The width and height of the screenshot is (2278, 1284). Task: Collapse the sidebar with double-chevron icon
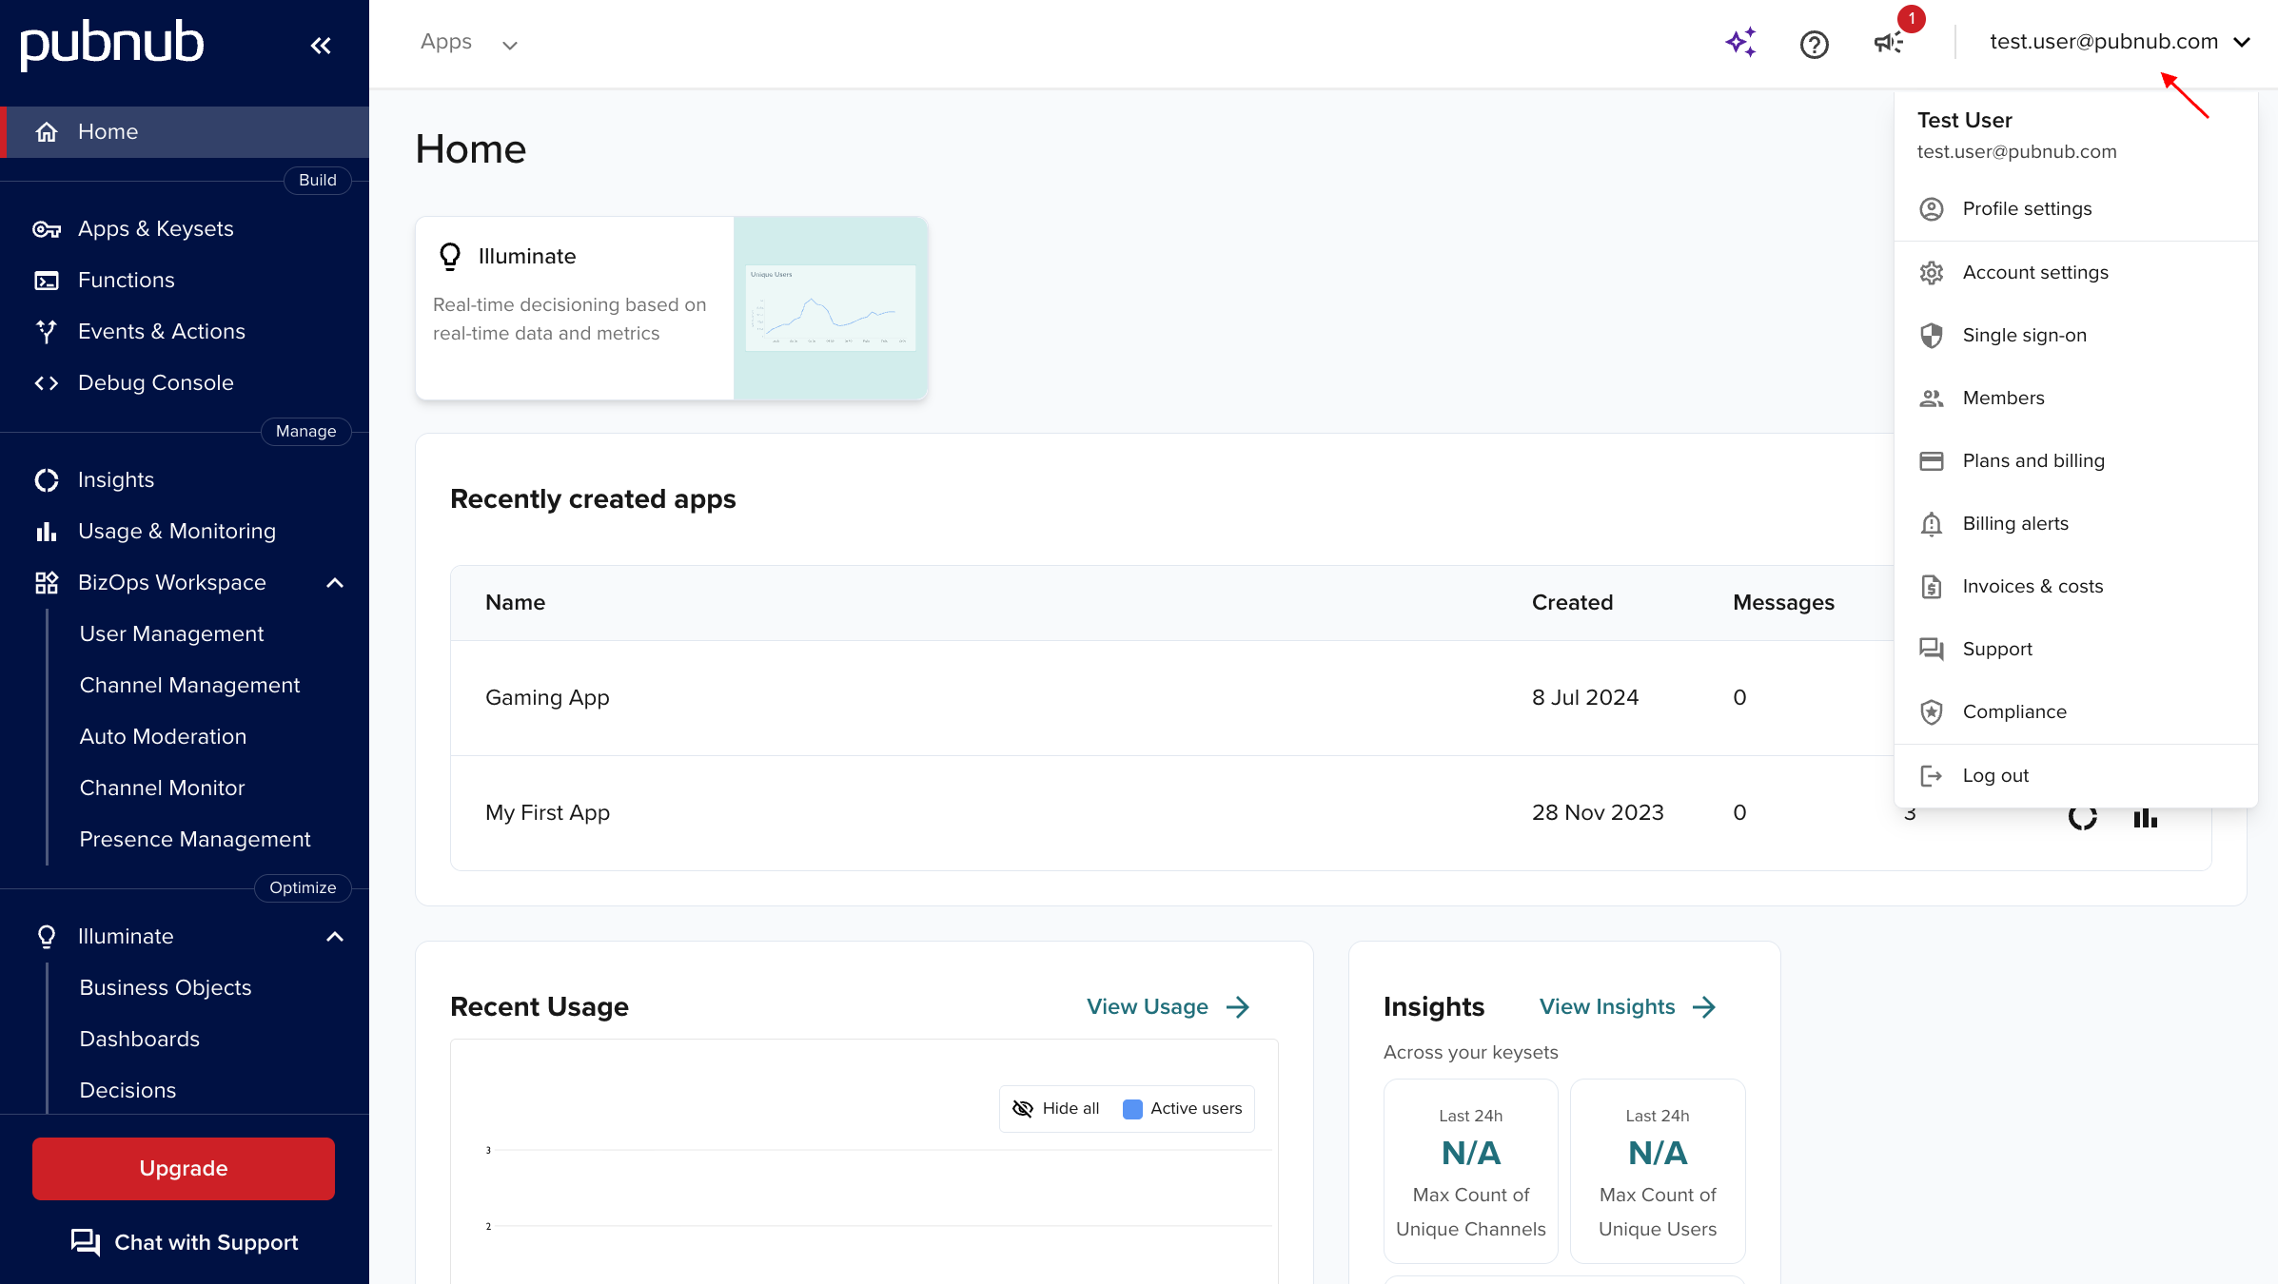[321, 45]
